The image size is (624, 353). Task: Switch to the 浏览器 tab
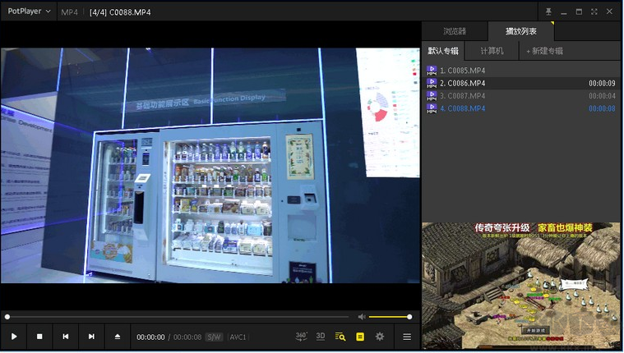[454, 31]
